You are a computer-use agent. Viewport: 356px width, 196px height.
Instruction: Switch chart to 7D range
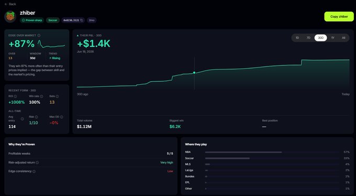point(308,38)
